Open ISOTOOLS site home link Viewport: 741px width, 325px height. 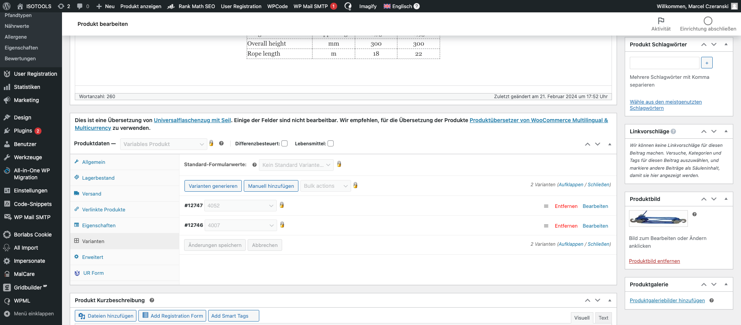tap(34, 6)
